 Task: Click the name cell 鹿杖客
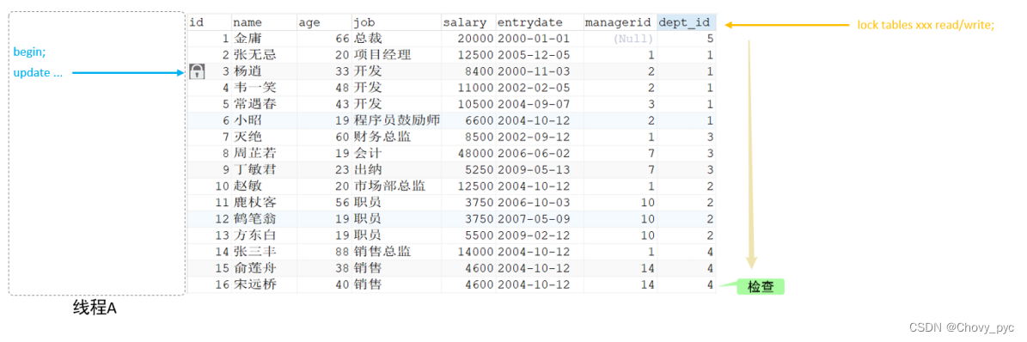coord(264,203)
